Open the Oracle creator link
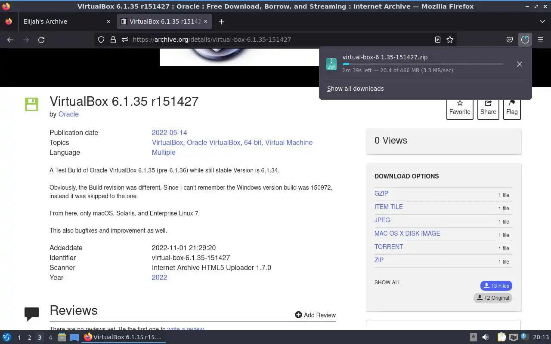The height and width of the screenshot is (344, 551). click(x=68, y=114)
